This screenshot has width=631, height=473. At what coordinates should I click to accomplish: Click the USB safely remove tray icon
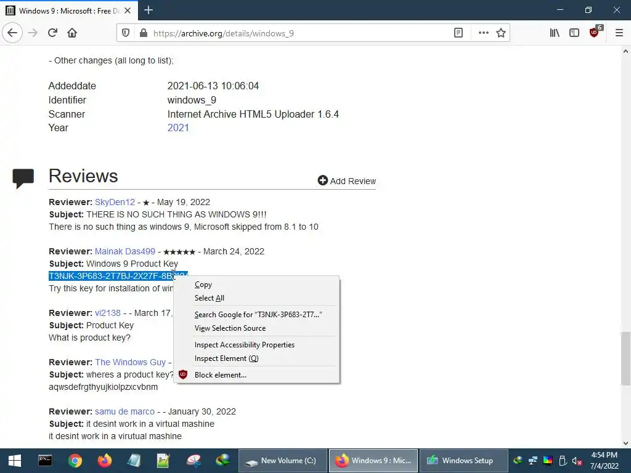pyautogui.click(x=563, y=461)
